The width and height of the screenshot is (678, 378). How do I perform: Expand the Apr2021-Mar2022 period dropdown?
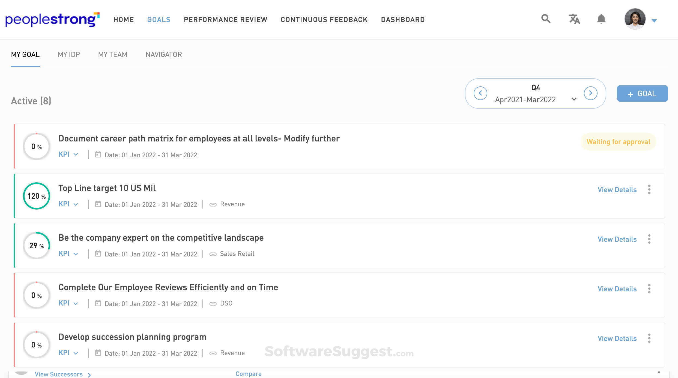click(x=574, y=99)
